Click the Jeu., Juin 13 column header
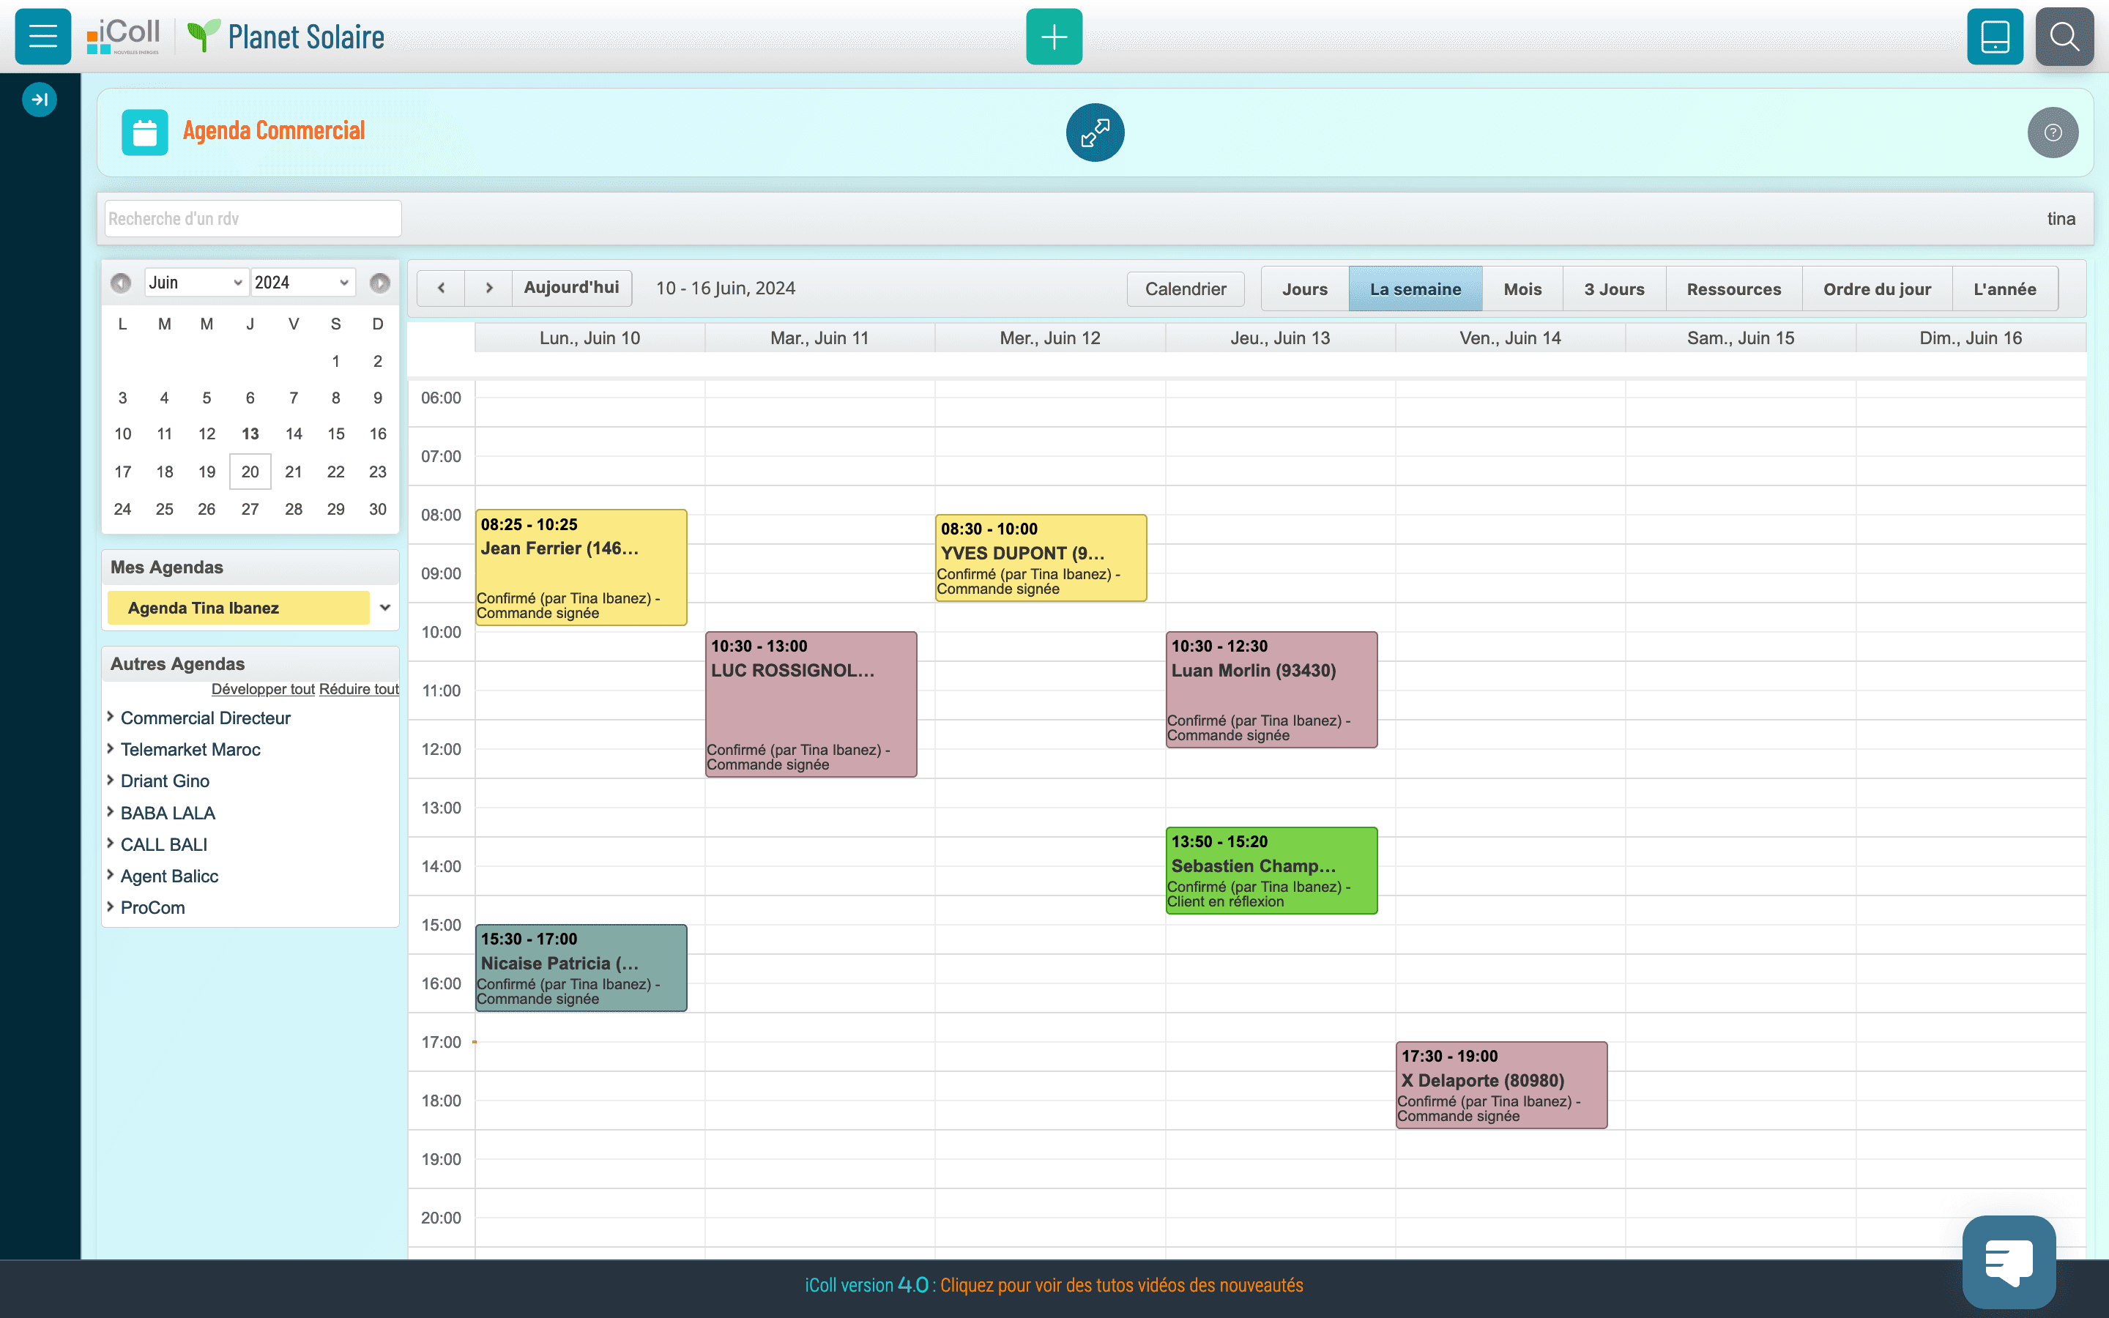 1280,338
